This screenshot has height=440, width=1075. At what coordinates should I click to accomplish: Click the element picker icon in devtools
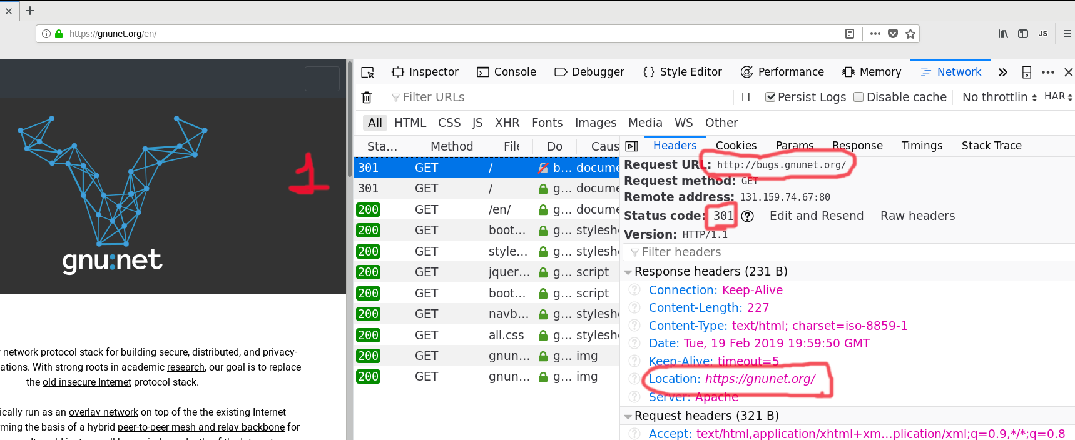tap(368, 72)
